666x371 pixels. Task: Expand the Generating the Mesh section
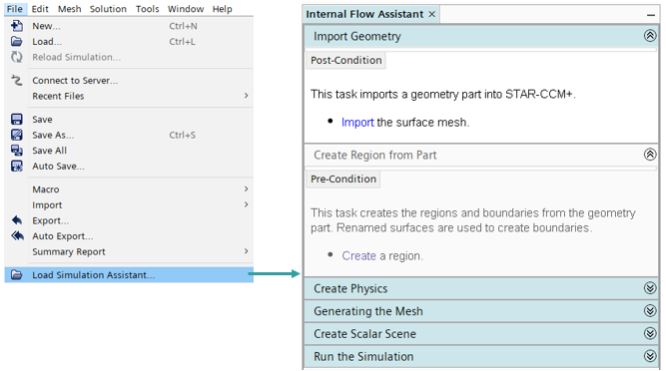tap(650, 311)
